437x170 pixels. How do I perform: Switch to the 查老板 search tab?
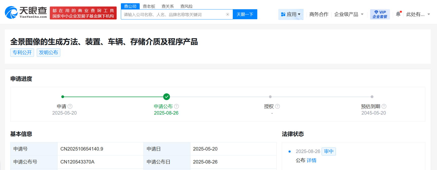[149, 6]
